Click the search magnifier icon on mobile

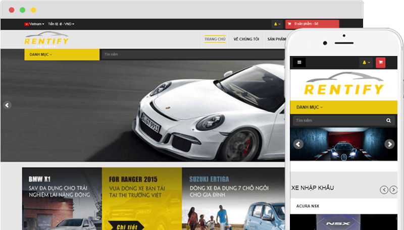click(388, 121)
